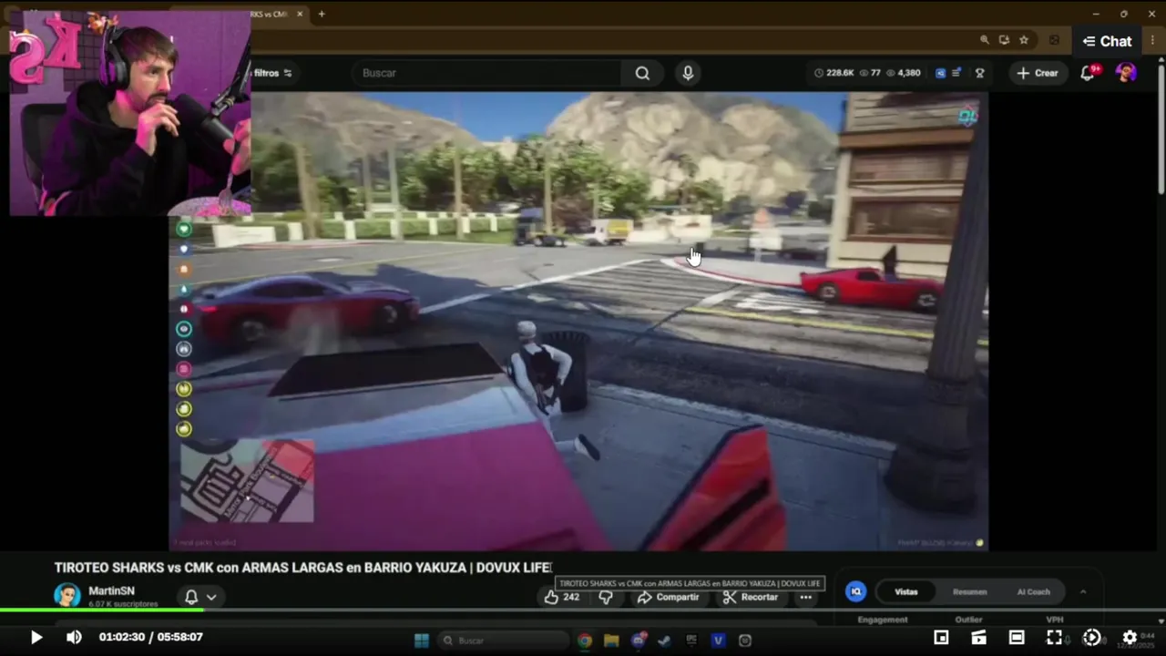Open the MartinSN channel avatar
The width and height of the screenshot is (1166, 656).
click(x=66, y=596)
